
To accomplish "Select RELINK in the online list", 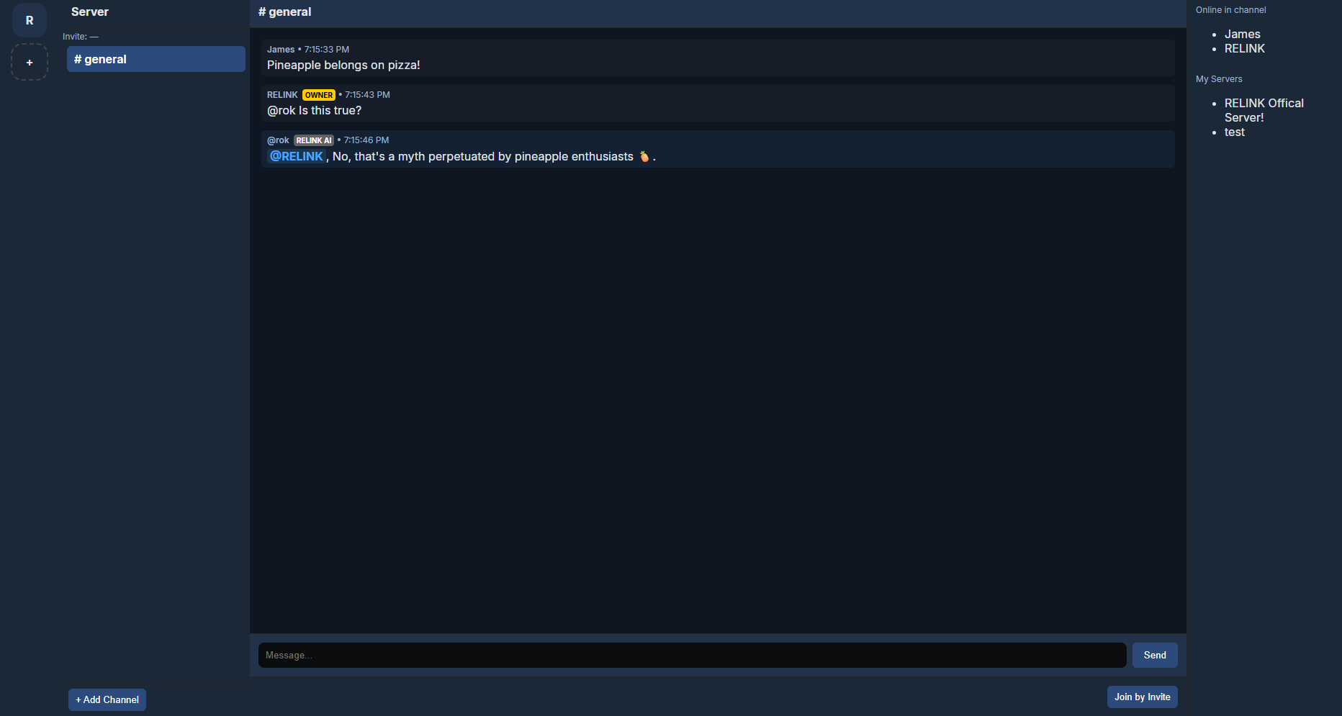I will coord(1245,48).
